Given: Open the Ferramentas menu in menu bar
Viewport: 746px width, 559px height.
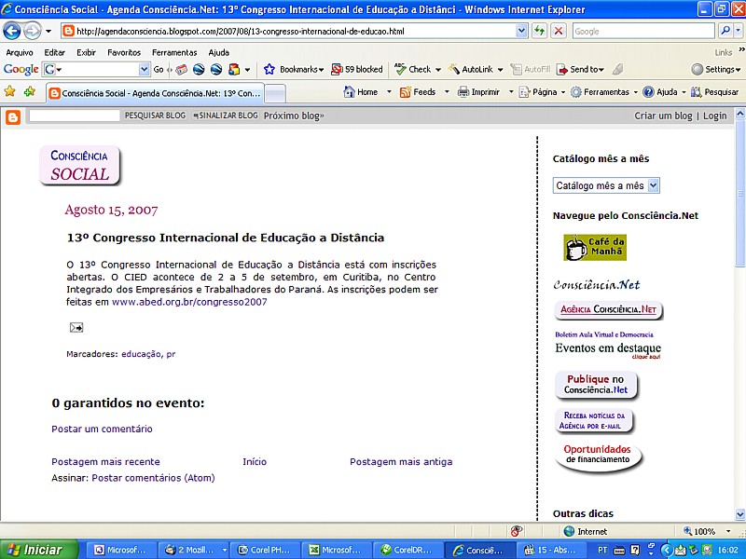Looking at the screenshot, I should (x=174, y=52).
